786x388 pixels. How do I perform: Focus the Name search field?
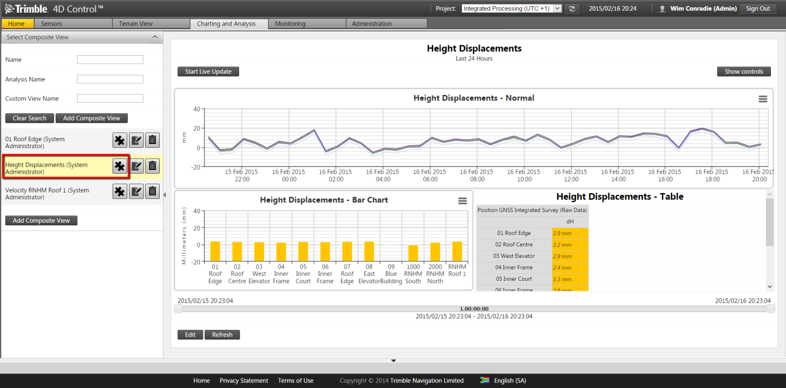coord(110,60)
